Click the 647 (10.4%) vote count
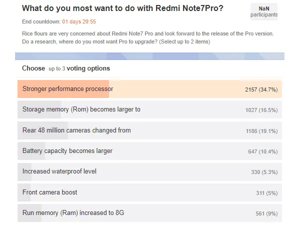 click(x=262, y=151)
